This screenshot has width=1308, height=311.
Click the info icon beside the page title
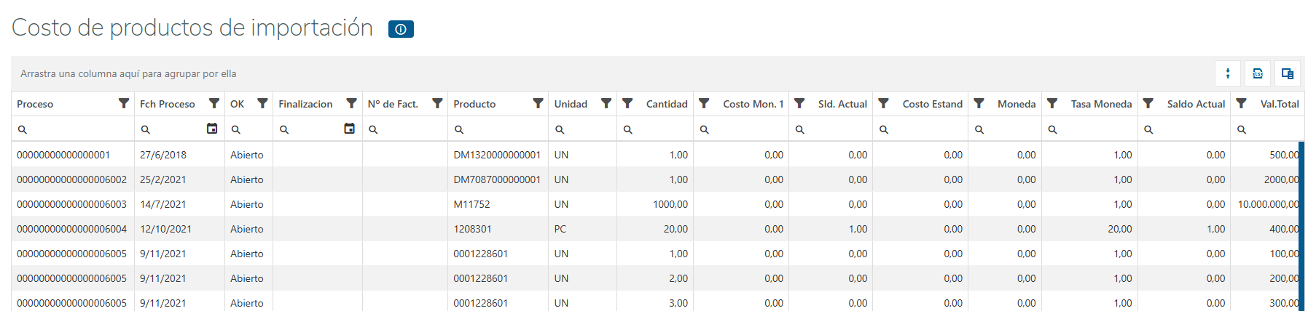tap(401, 29)
